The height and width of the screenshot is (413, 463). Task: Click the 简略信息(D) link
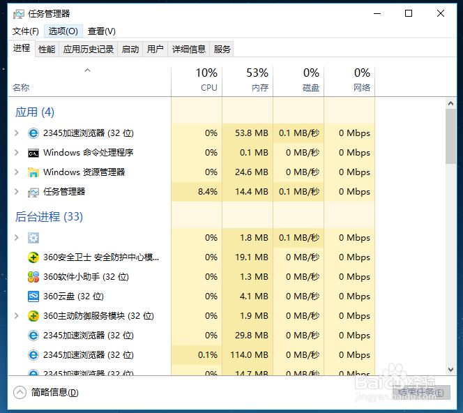click(55, 392)
